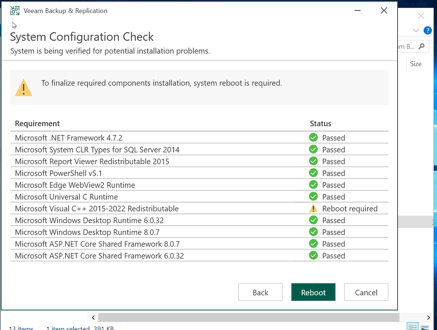Click green check icon for PowerShell v5.1
This screenshot has height=330, width=437.
coord(313,173)
